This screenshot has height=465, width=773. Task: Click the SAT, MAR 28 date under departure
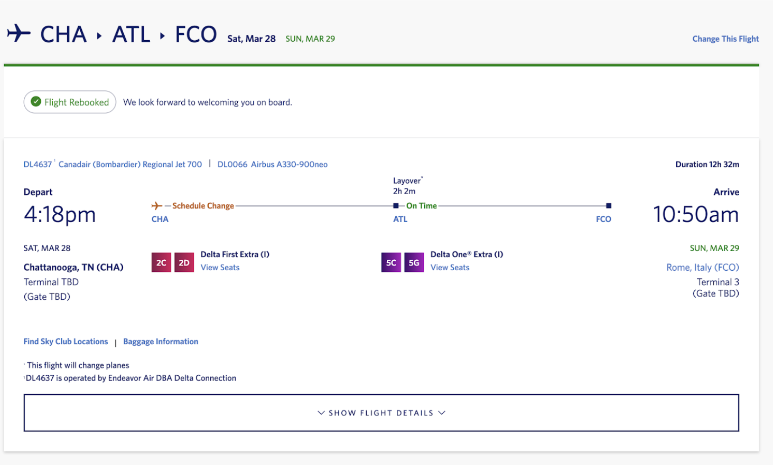[x=47, y=248]
